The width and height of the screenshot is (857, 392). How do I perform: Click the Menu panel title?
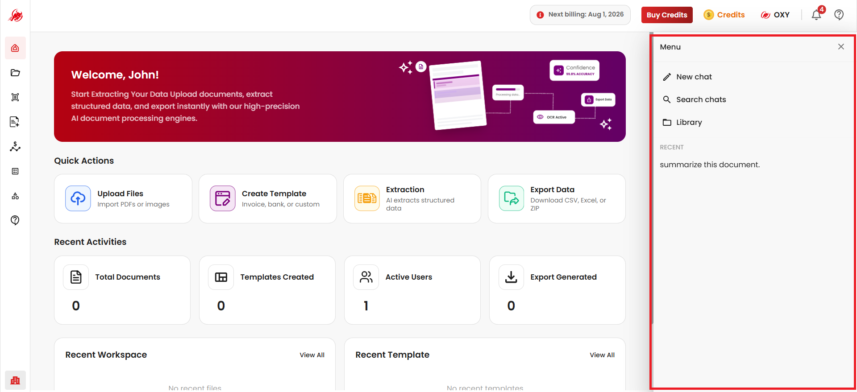670,47
